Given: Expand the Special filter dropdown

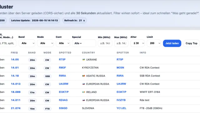Looking at the screenshot, I should (84, 43).
